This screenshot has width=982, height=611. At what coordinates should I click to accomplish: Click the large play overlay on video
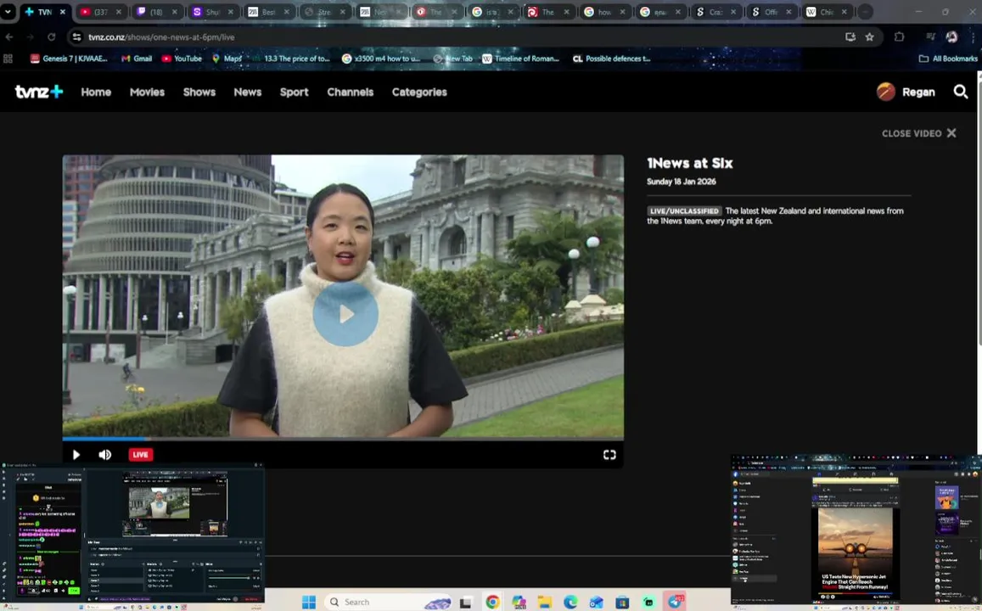tap(345, 314)
